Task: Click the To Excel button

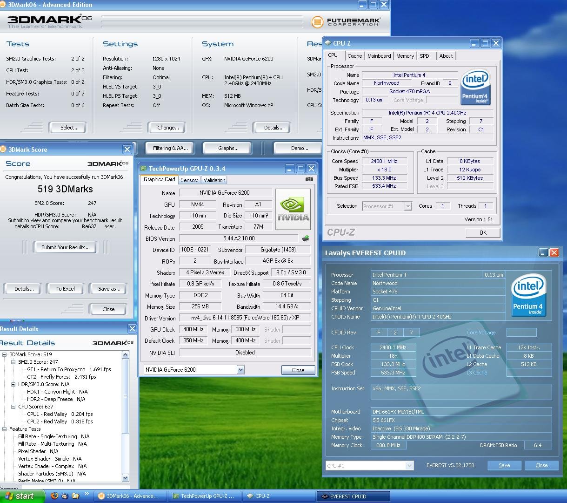Action: (x=66, y=289)
